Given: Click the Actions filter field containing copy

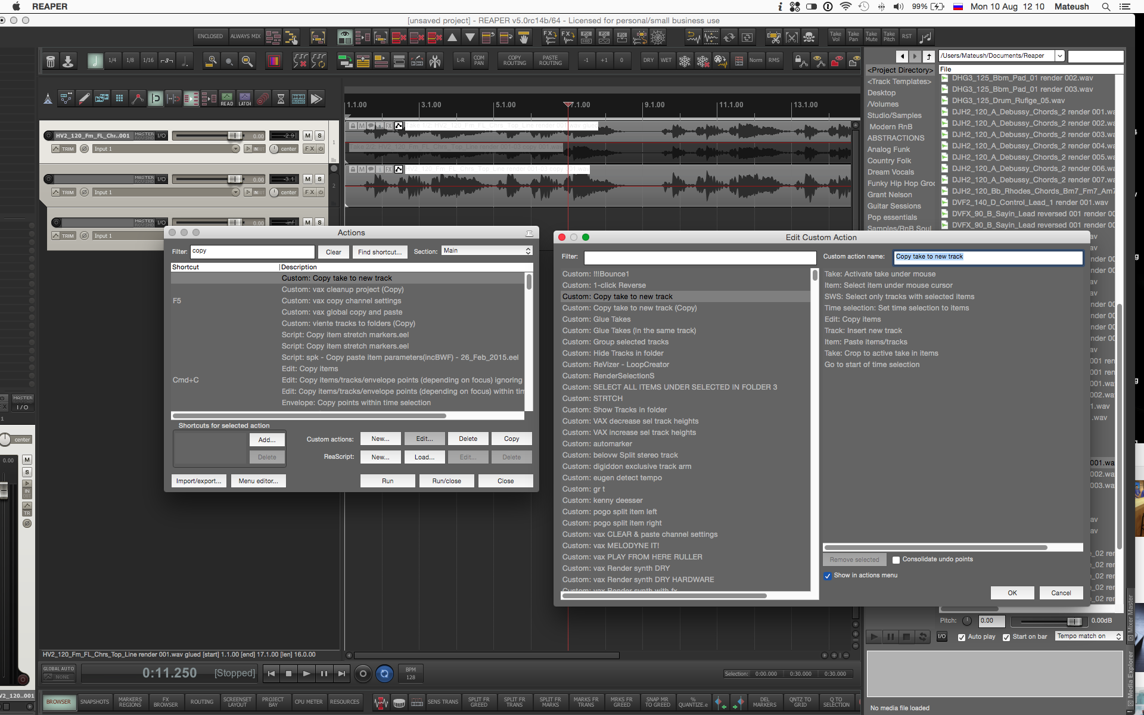Looking at the screenshot, I should pos(253,251).
